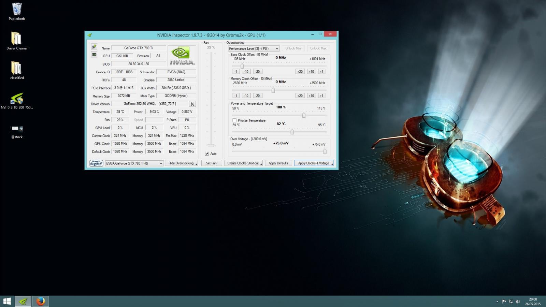
Task: Click +20 under Base Clock Offset
Action: coord(300,72)
